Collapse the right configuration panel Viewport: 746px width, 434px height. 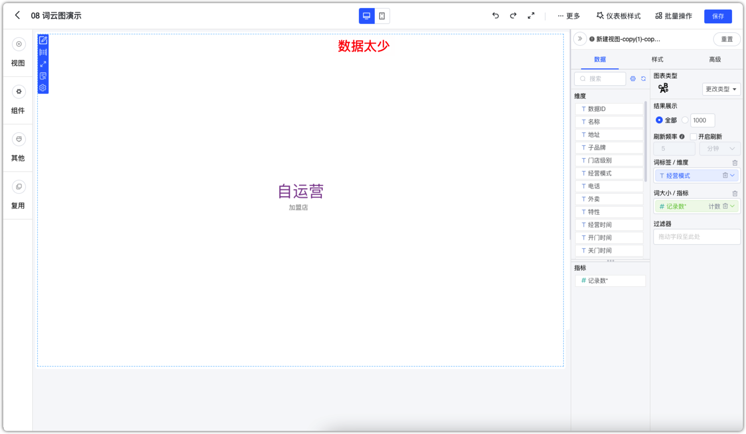click(x=580, y=39)
